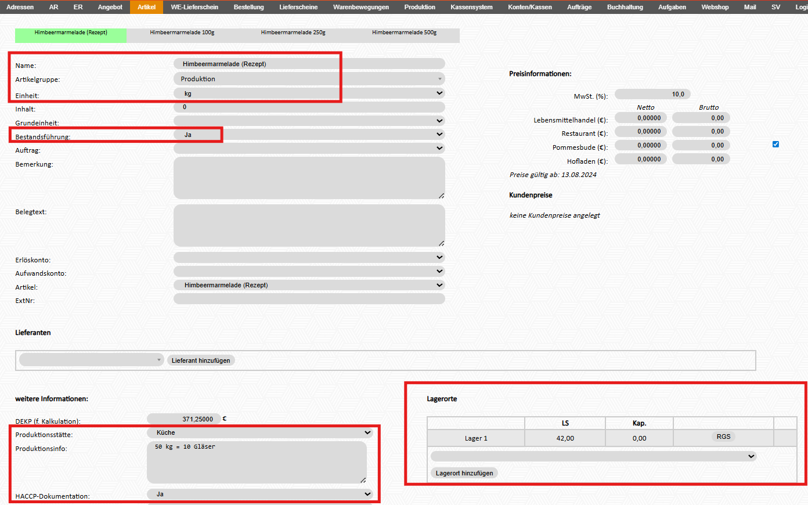808x505 pixels.
Task: Open the supplier selection combo box
Action: pyautogui.click(x=91, y=360)
